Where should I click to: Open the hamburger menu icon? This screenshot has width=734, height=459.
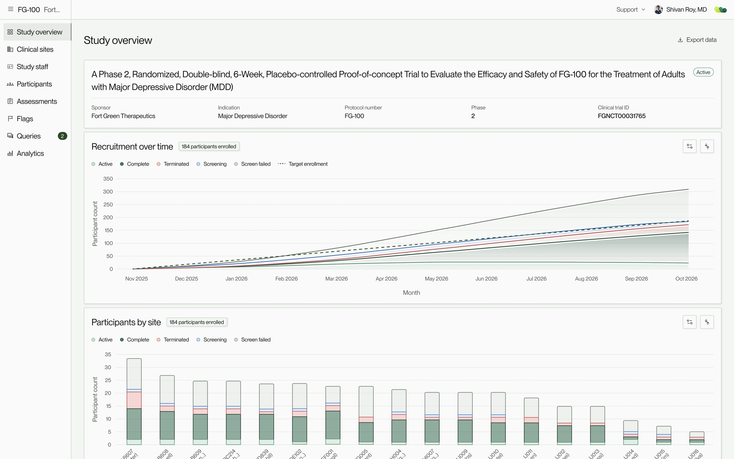[x=11, y=9]
